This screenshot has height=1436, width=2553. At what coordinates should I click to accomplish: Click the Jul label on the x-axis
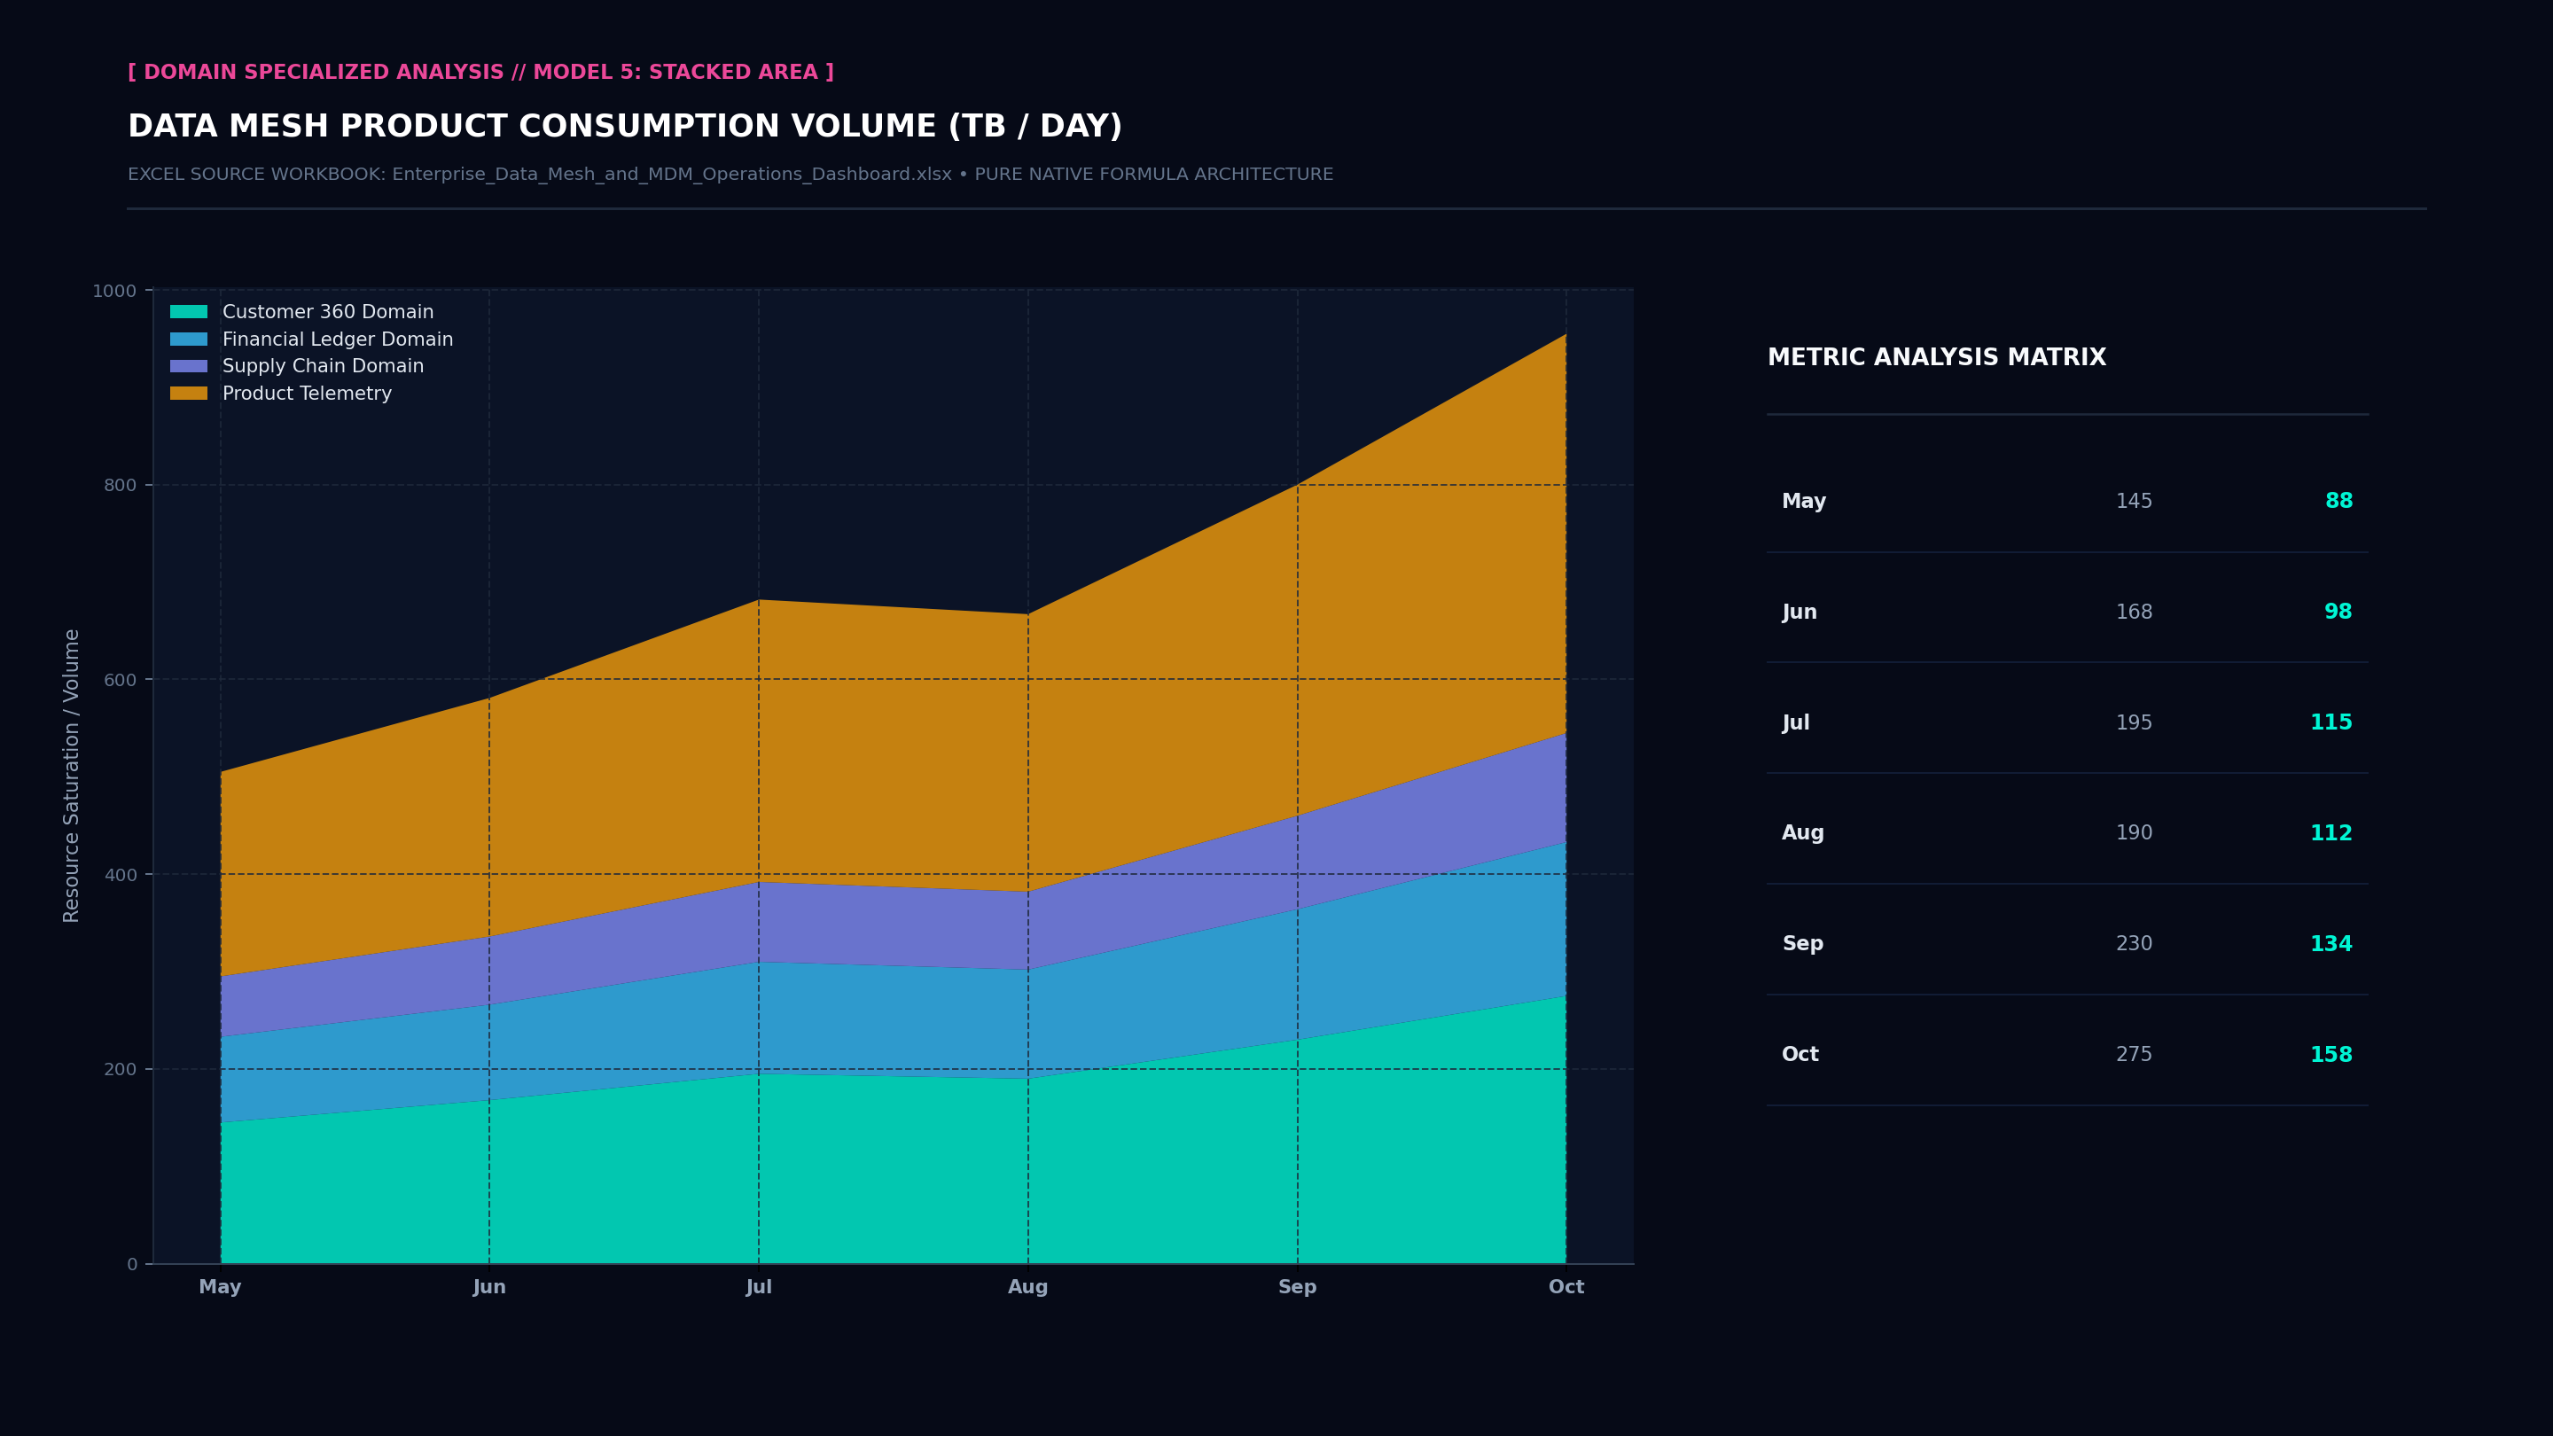pos(759,1287)
